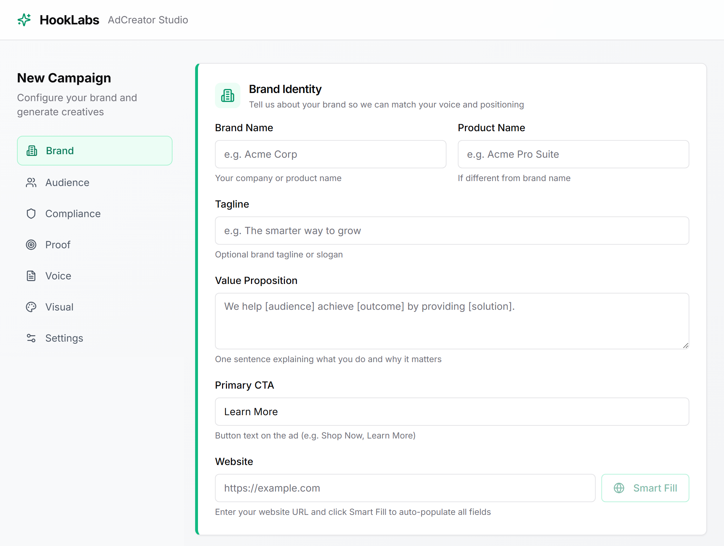This screenshot has height=546, width=724.
Task: Click the Website URL input
Action: (x=405, y=488)
